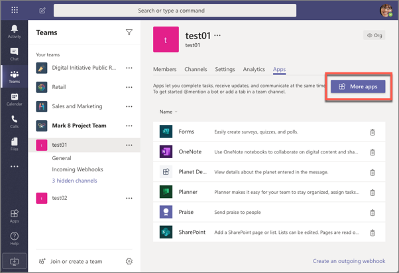Open the Incoming Webhooks channel

pyautogui.click(x=78, y=169)
